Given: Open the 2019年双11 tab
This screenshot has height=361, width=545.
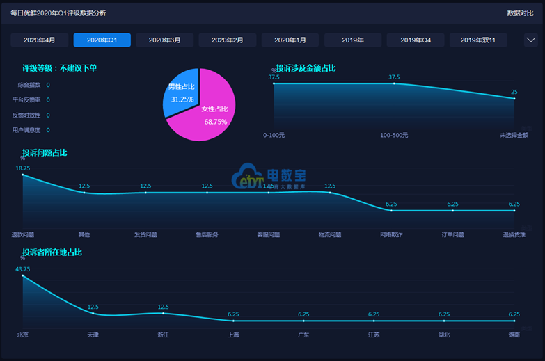Looking at the screenshot, I should pyautogui.click(x=478, y=40).
